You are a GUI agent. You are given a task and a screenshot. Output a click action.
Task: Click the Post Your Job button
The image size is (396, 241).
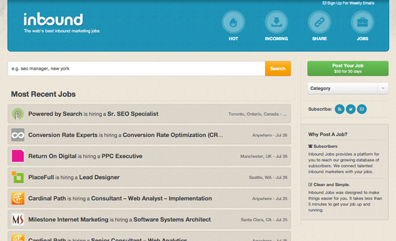coord(347,68)
